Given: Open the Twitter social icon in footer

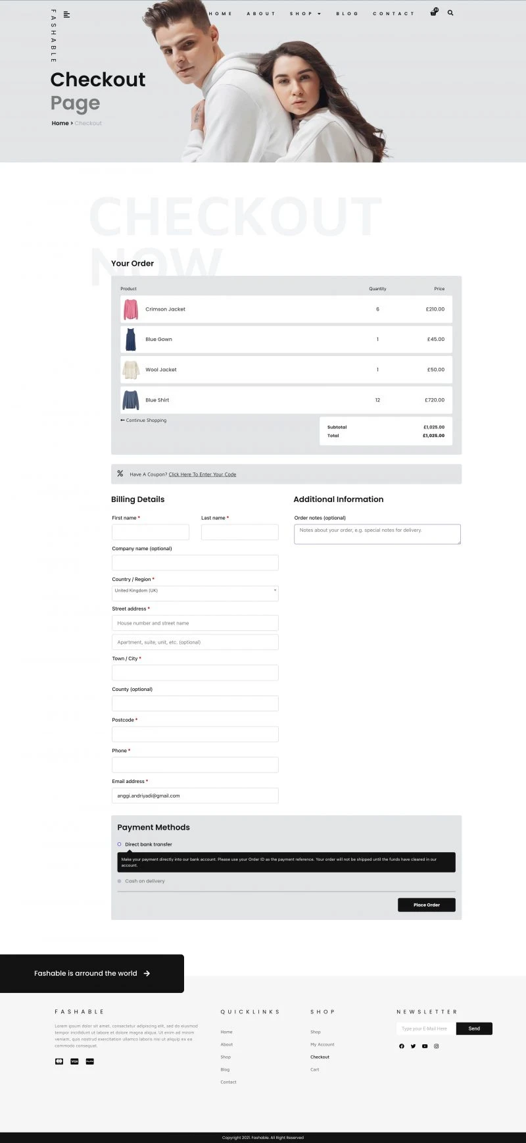Looking at the screenshot, I should 413,1046.
